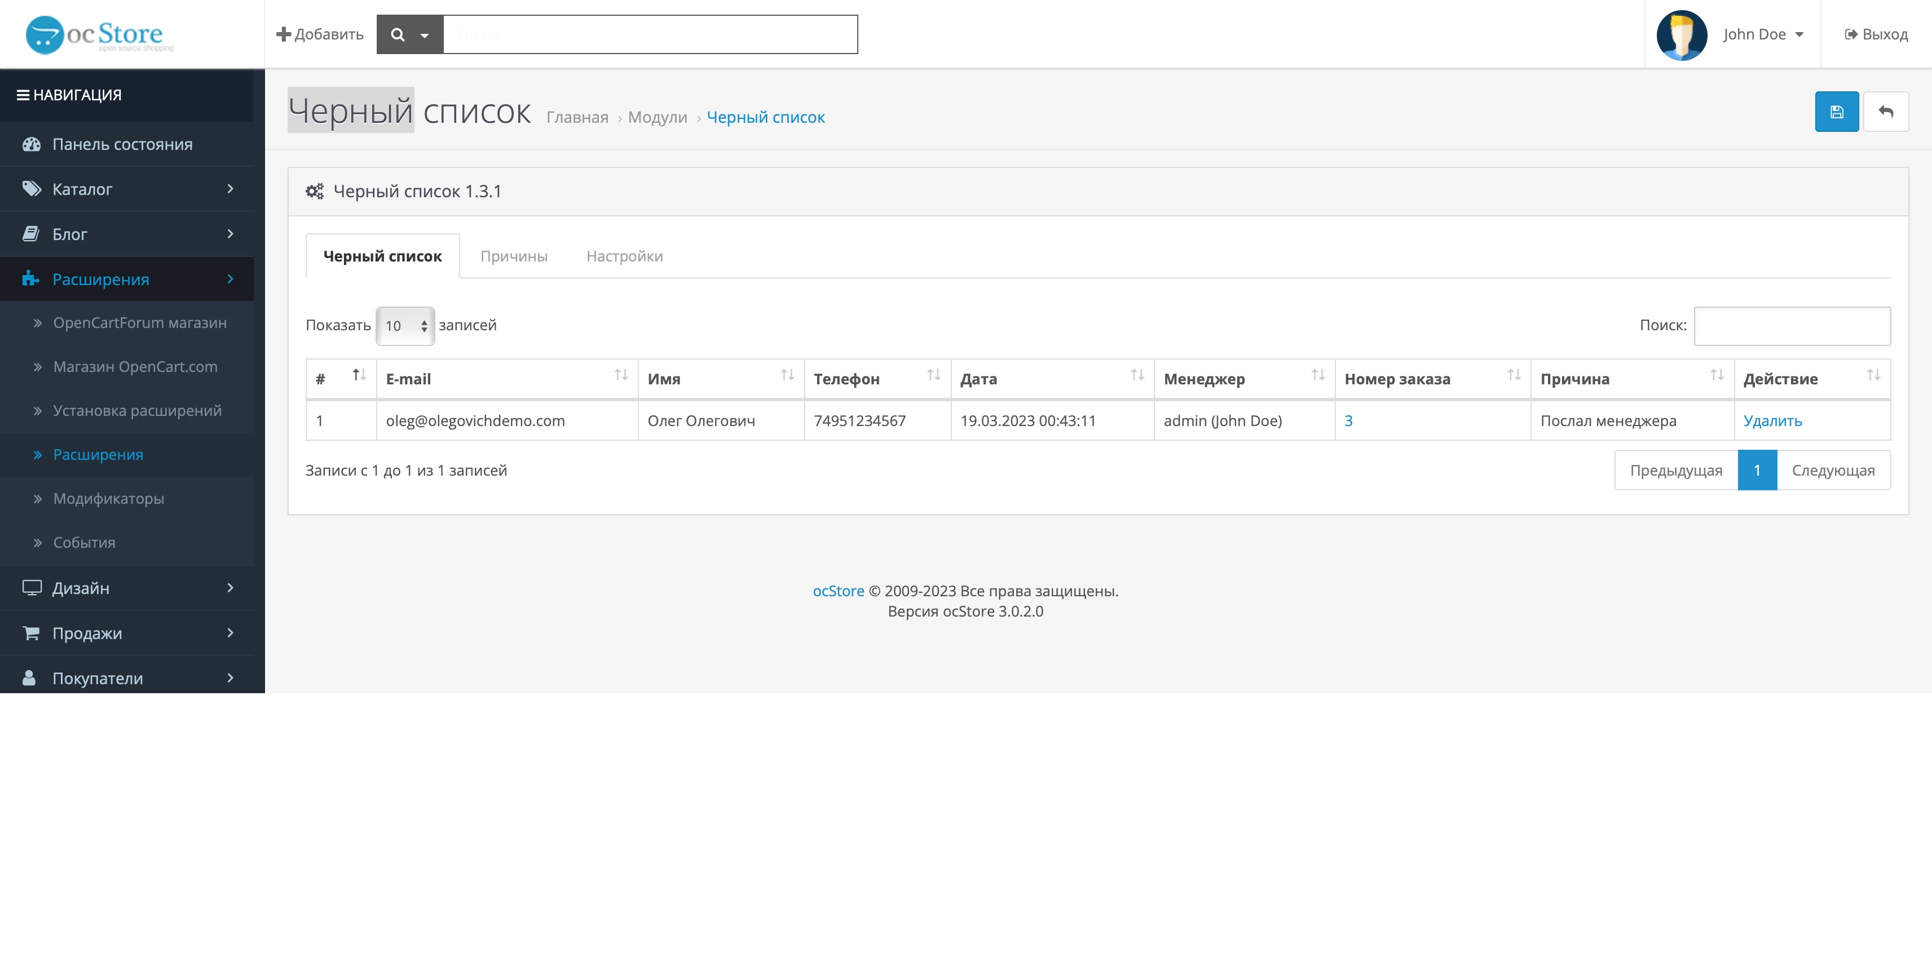
Task: Expand the Каталог menu
Action: pyautogui.click(x=127, y=189)
